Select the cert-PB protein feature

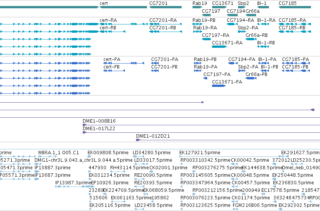(x=114, y=71)
